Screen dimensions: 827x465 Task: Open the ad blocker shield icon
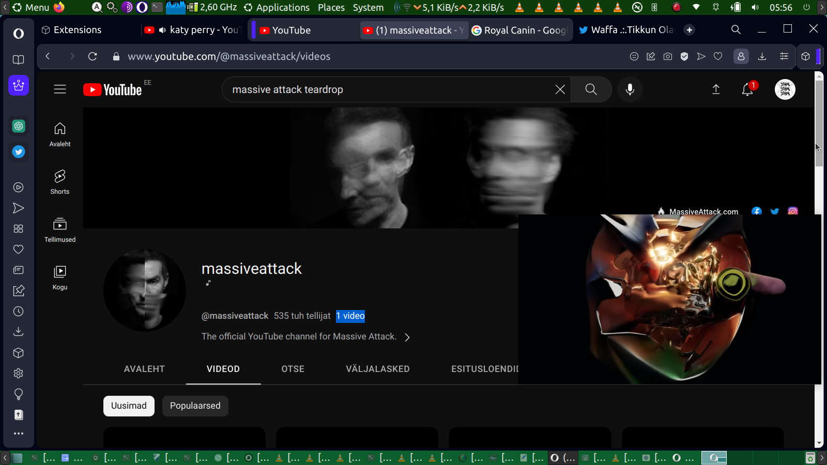click(684, 56)
